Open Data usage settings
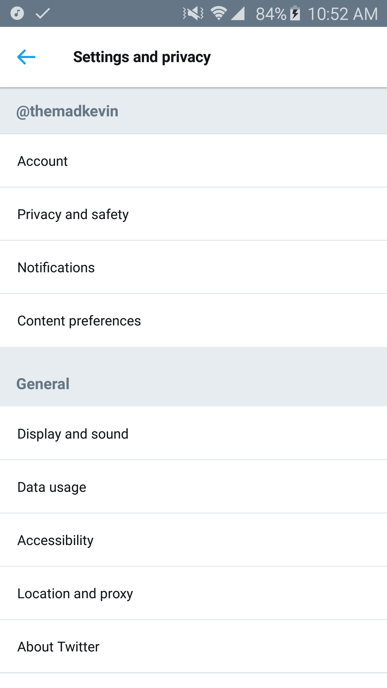Image resolution: width=387 pixels, height=688 pixels. pyautogui.click(x=193, y=487)
